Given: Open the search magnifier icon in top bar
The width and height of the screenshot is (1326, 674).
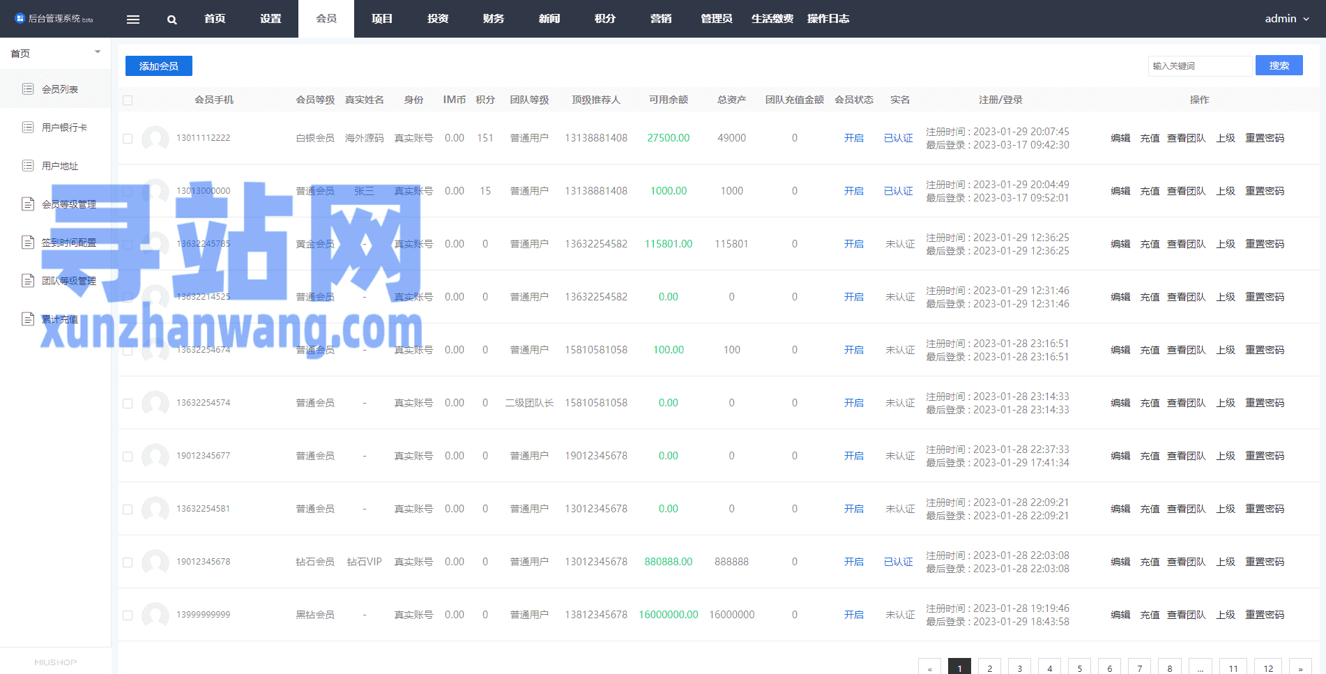Looking at the screenshot, I should (172, 20).
